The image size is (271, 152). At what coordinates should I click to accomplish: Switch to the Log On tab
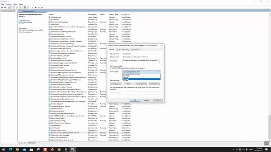(118, 50)
